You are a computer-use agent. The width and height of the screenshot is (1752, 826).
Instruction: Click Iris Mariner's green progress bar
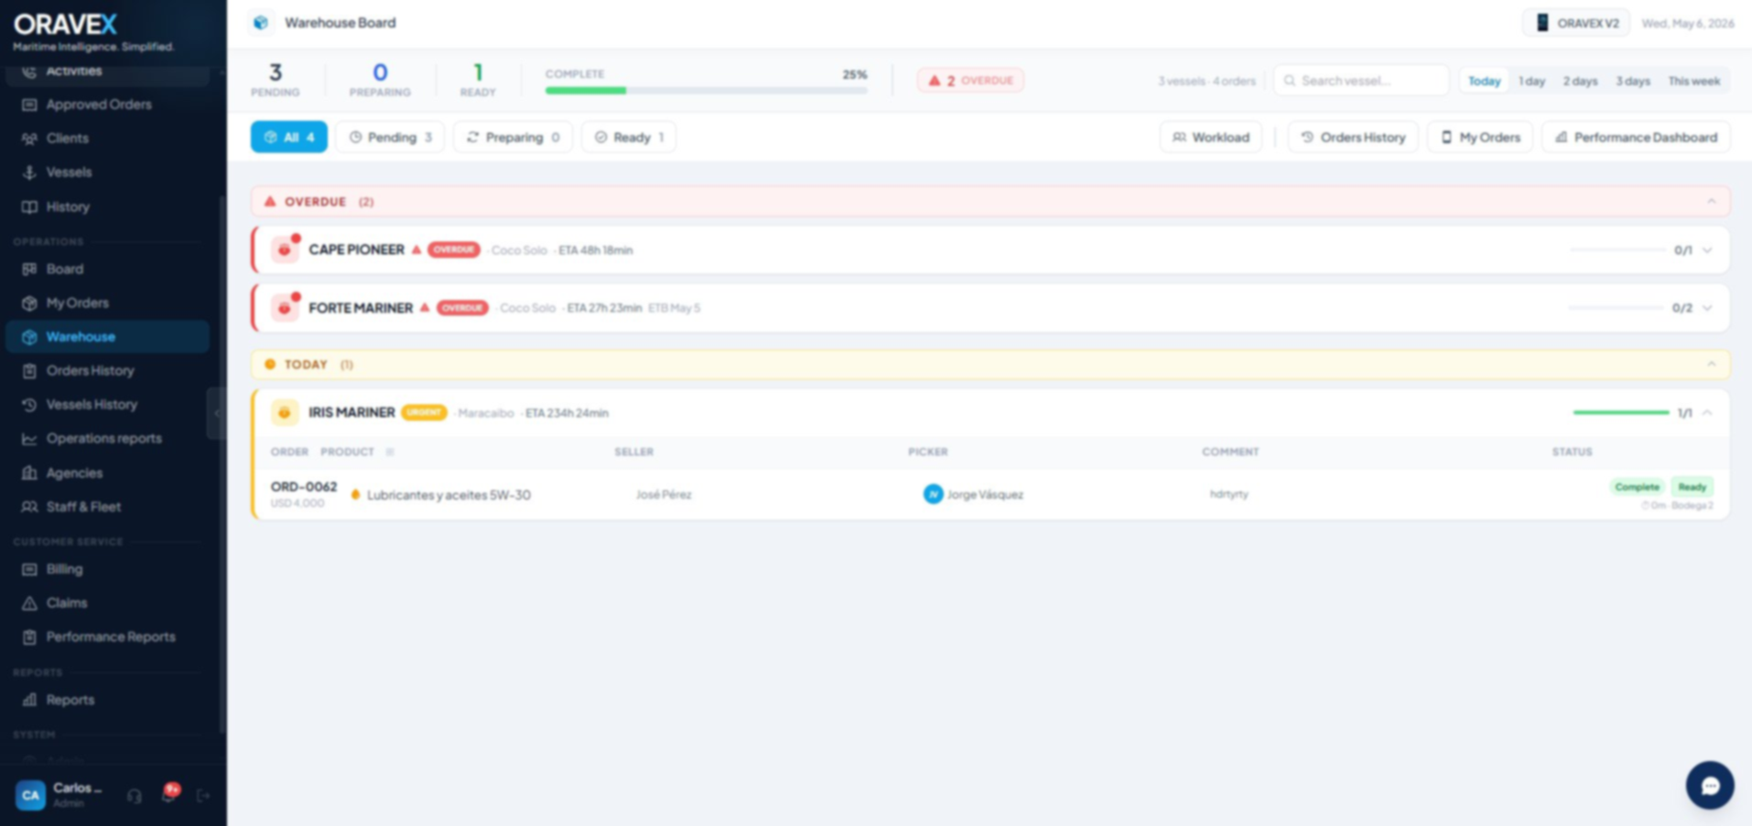pos(1620,413)
